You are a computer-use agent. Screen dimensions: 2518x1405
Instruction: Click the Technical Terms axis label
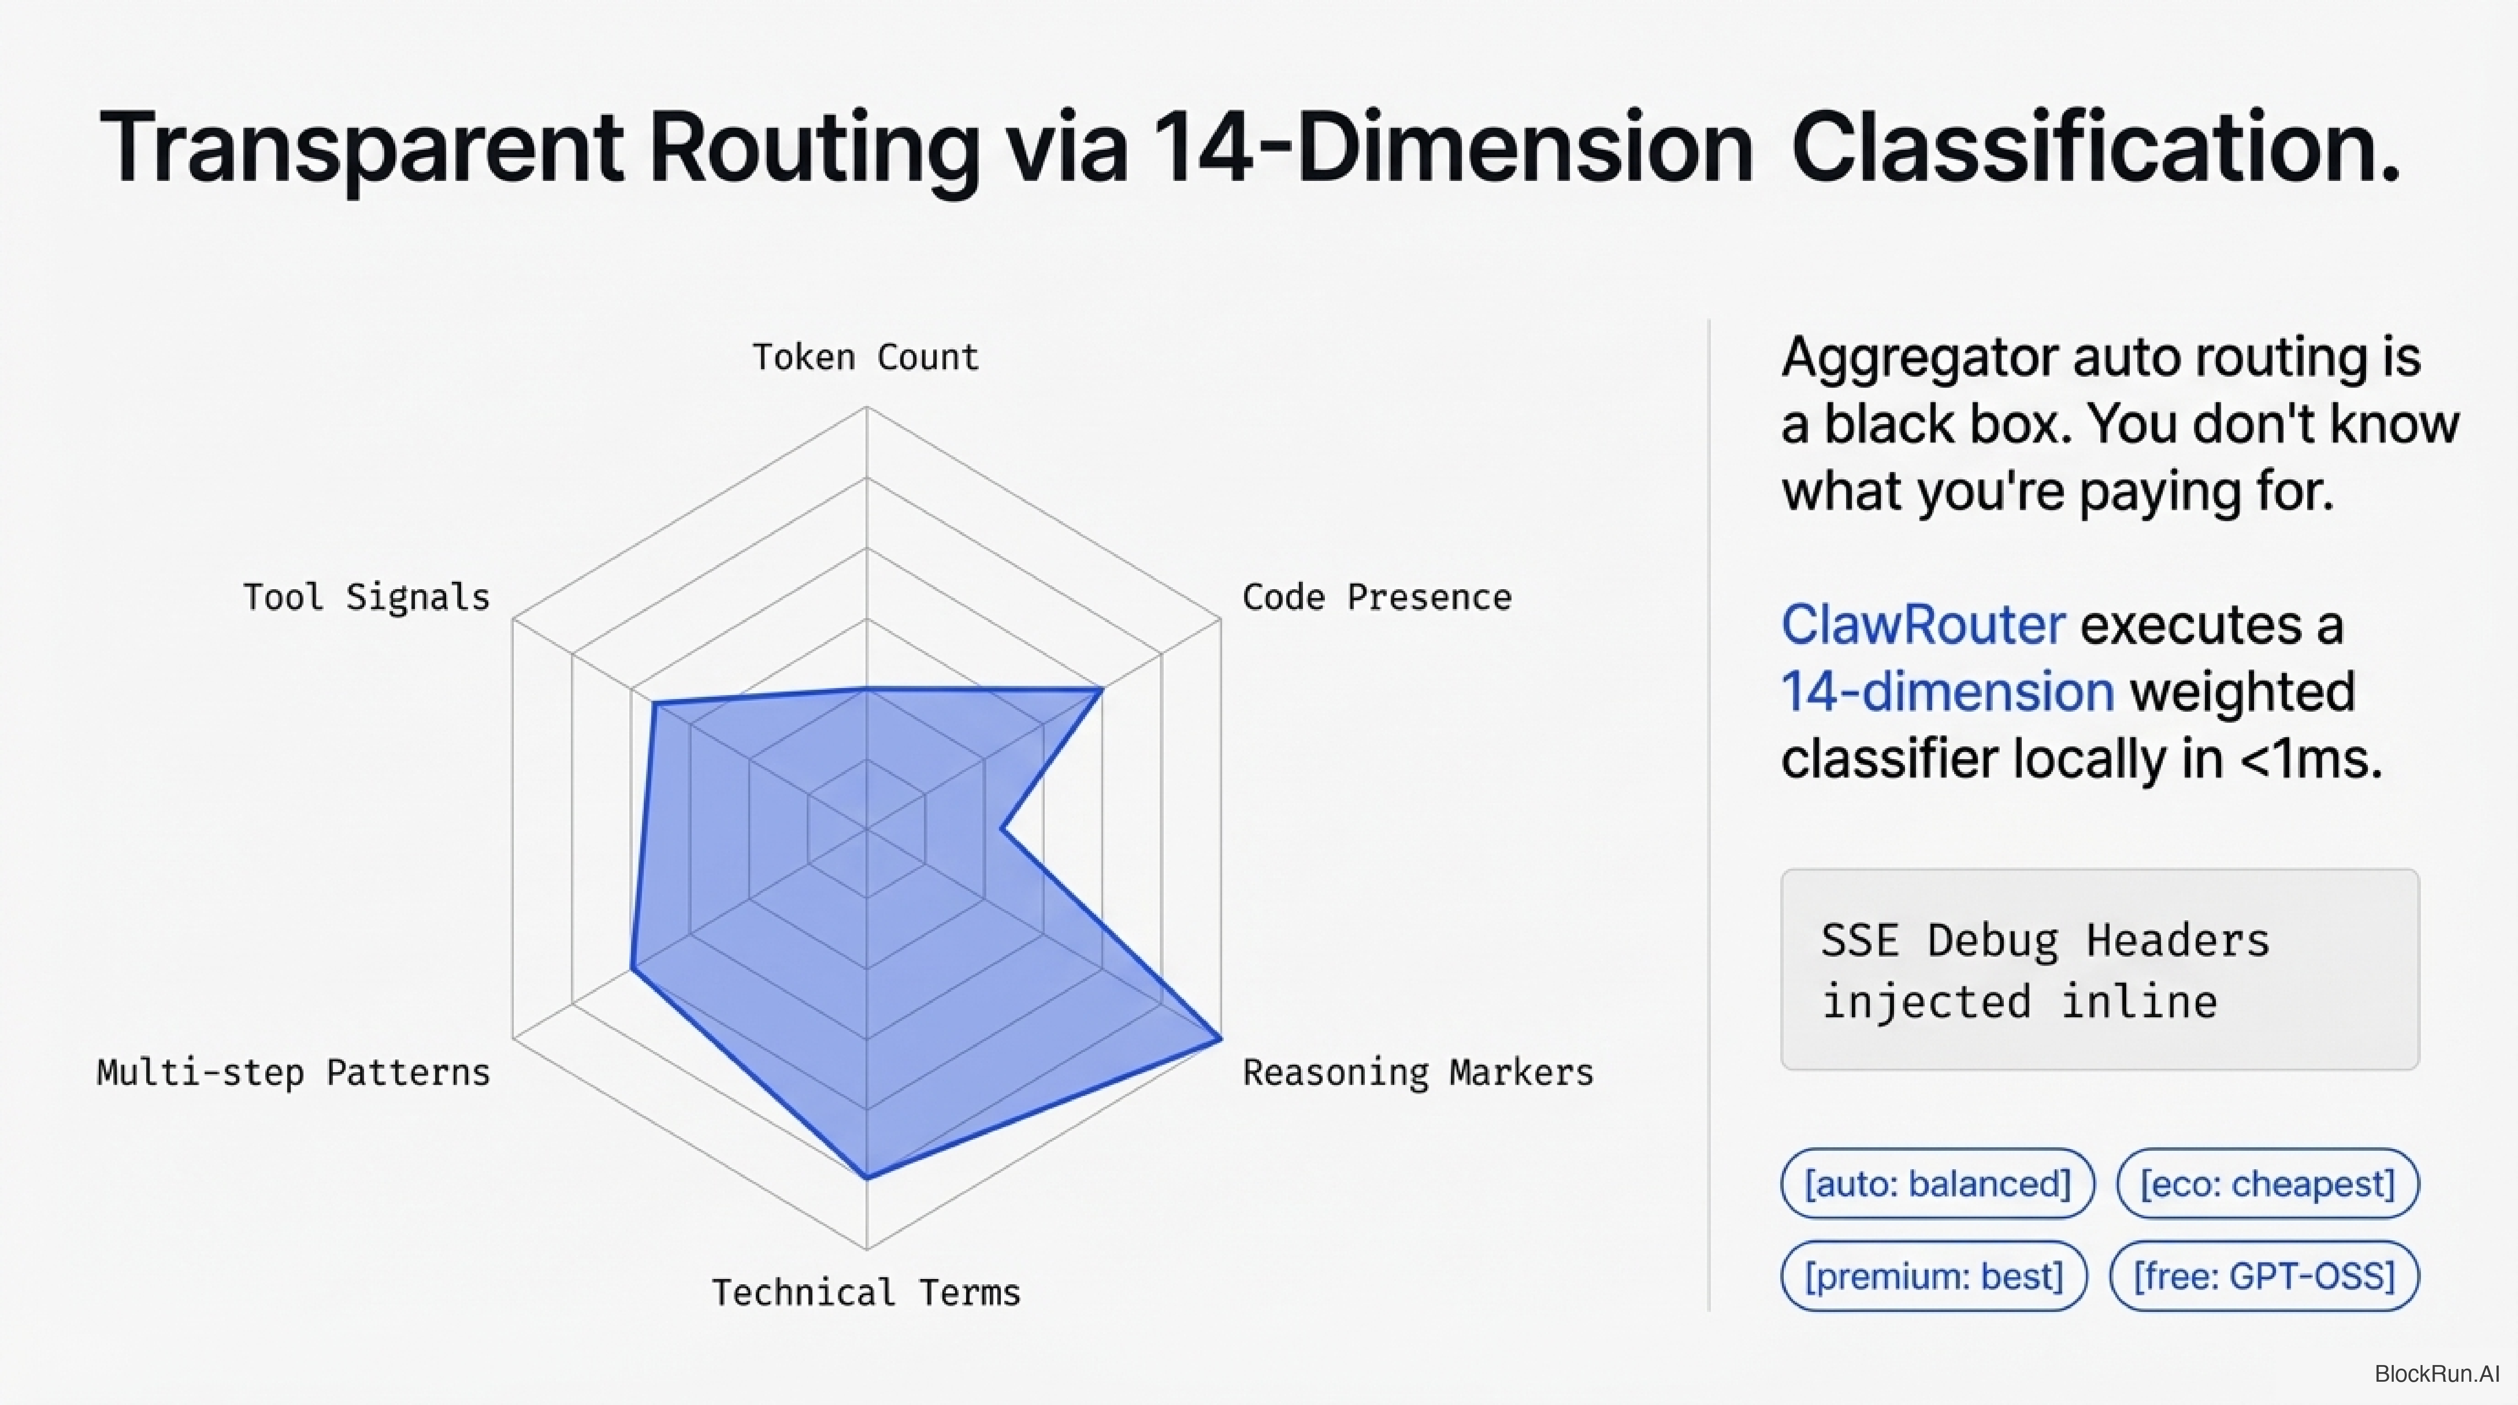[x=865, y=1293]
